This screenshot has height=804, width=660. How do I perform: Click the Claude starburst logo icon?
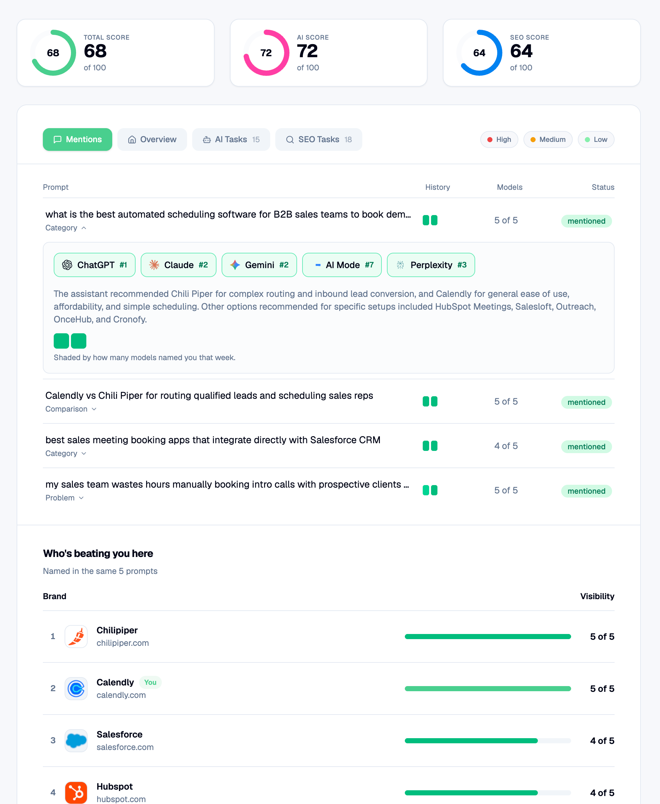coord(154,265)
